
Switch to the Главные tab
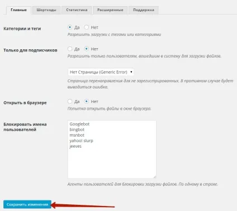point(18,10)
